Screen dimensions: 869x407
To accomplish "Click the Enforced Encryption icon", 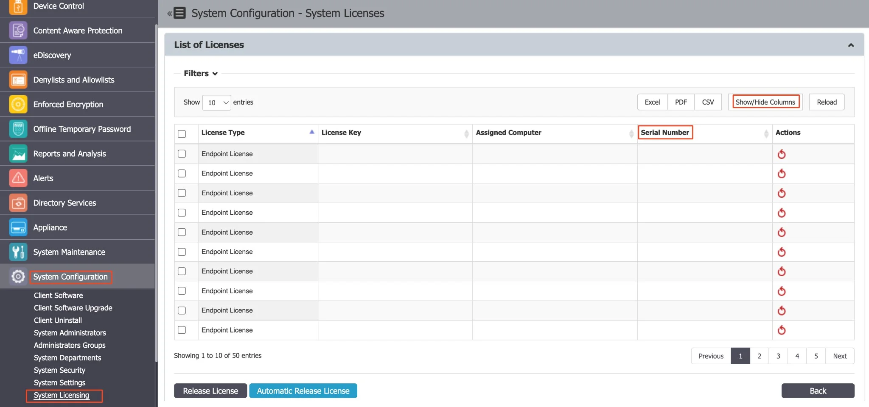I will (x=18, y=104).
